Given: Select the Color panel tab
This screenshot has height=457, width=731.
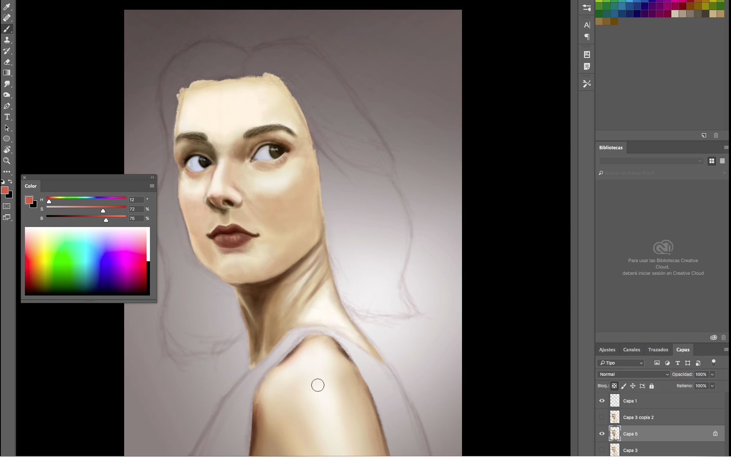Looking at the screenshot, I should 30,186.
